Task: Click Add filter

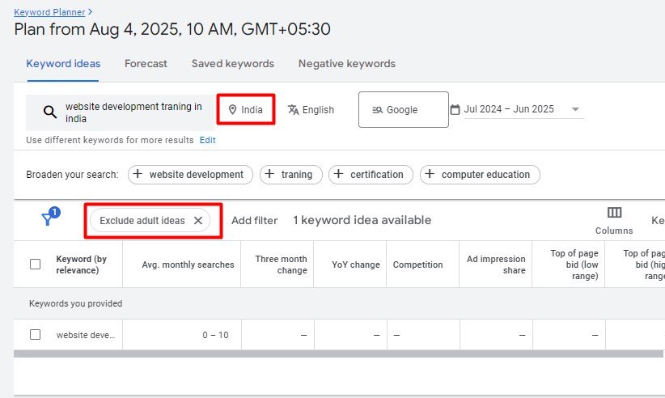Action: click(255, 220)
